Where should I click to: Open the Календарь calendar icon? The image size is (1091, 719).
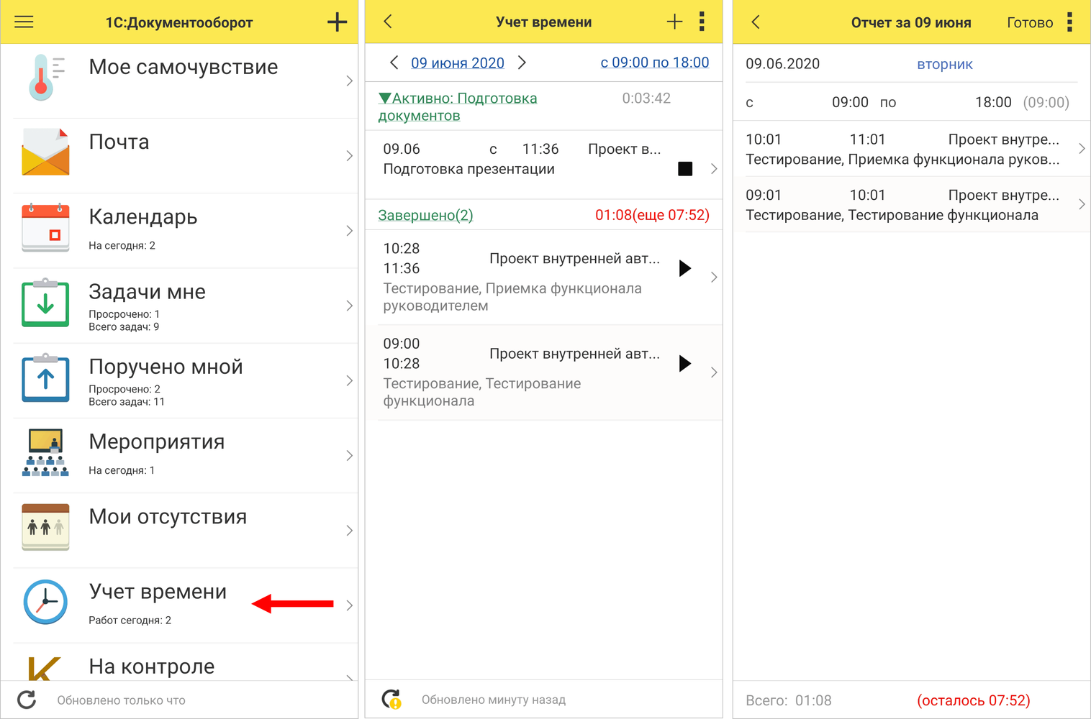coord(46,227)
